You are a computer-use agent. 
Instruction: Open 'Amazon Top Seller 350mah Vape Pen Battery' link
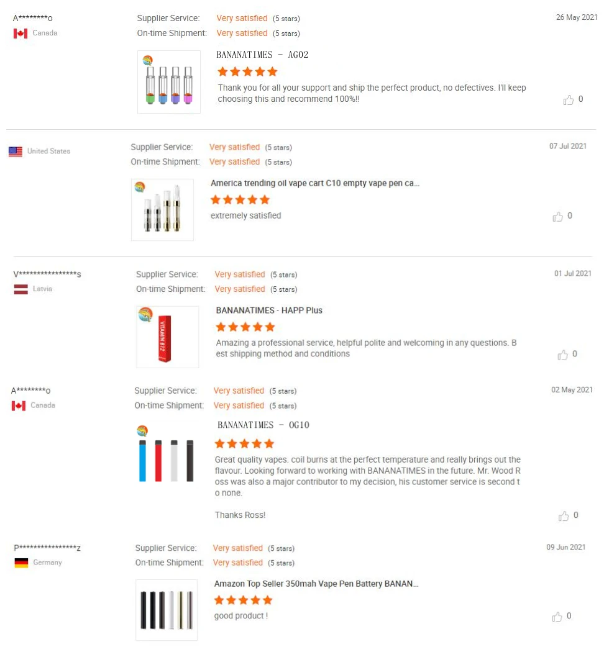click(x=316, y=584)
